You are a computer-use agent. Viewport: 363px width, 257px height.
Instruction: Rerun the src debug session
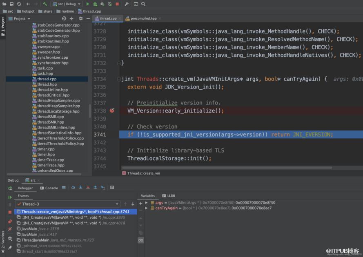tap(10, 188)
